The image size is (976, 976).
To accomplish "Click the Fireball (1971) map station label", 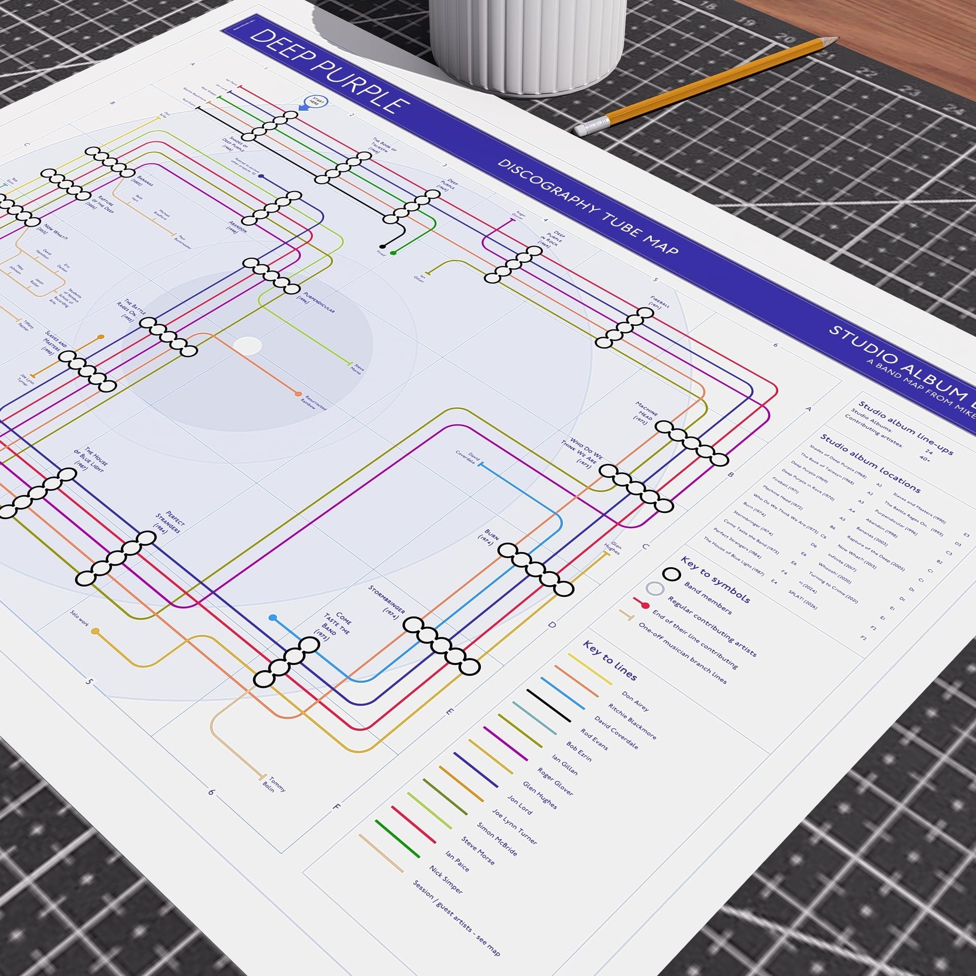I will coord(658,302).
